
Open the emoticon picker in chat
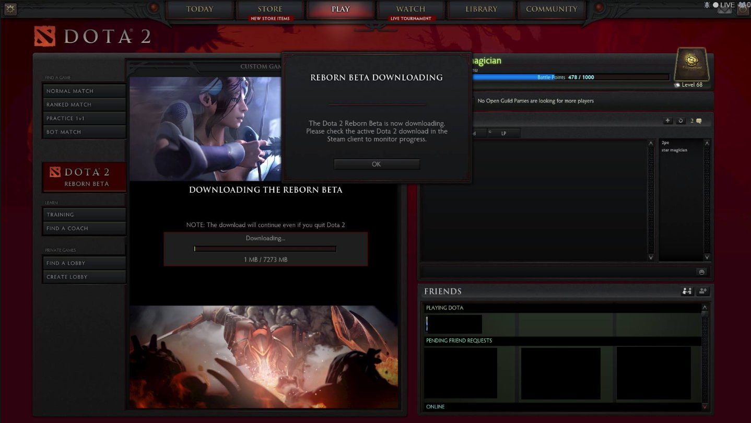point(701,272)
